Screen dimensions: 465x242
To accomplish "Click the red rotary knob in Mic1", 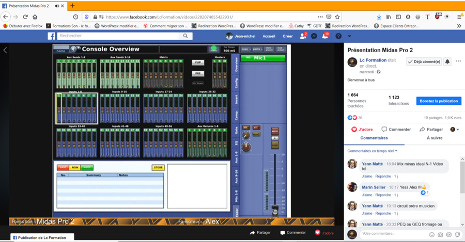I will tap(246, 147).
